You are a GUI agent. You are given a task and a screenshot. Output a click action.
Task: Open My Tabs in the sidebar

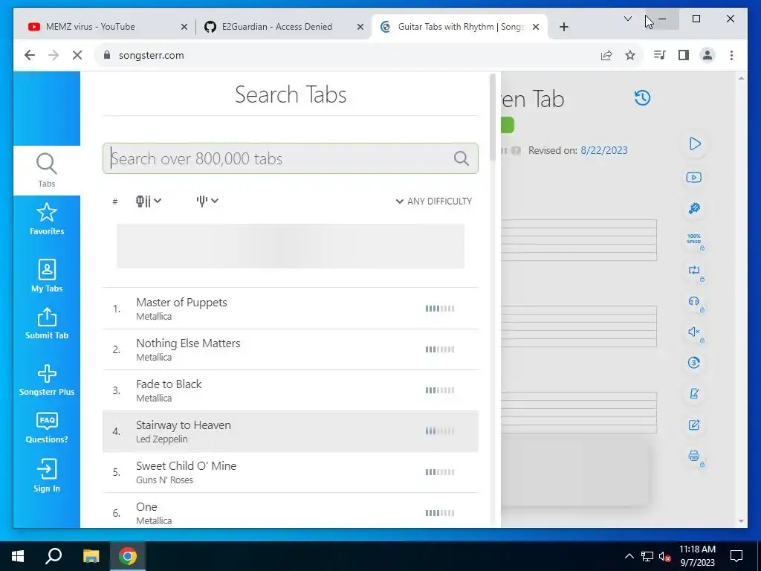[x=47, y=275]
